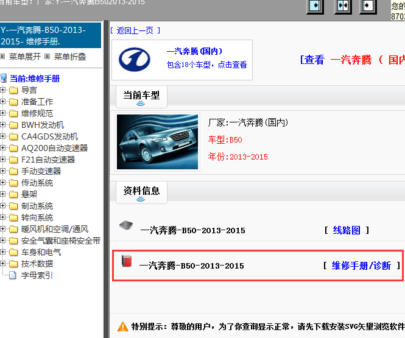Open the 线路图 link

click(347, 230)
